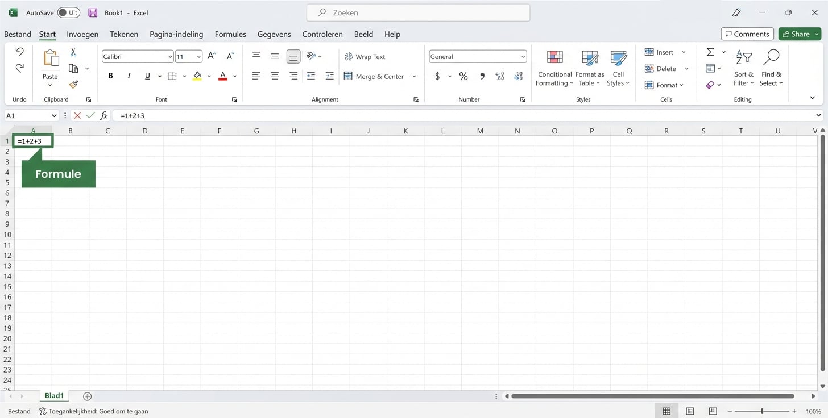Open the font size dropdown

(x=197, y=56)
